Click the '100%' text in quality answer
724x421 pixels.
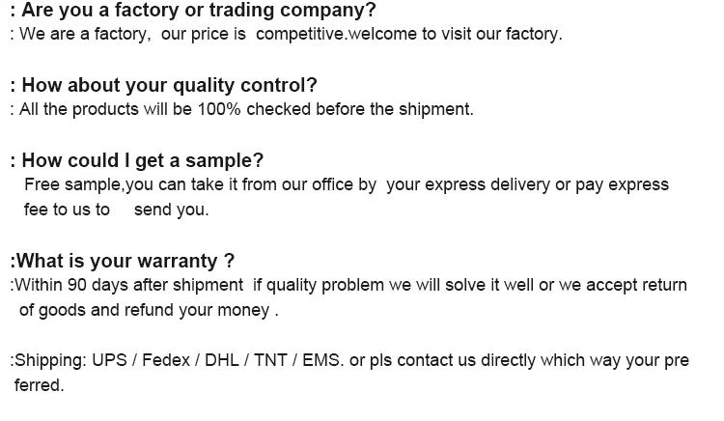(219, 109)
